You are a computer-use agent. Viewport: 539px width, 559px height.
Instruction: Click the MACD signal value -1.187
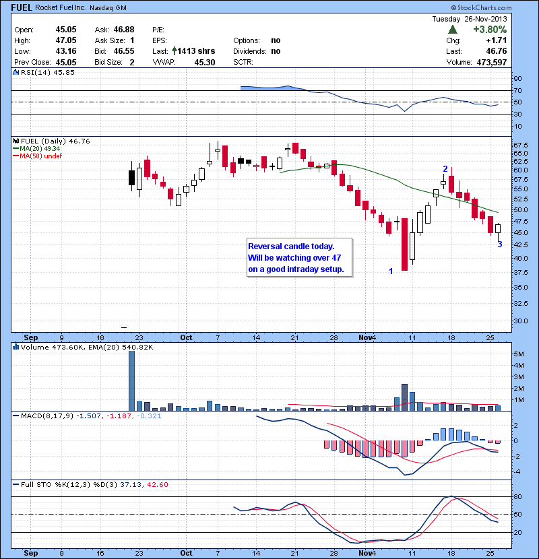[x=119, y=416]
